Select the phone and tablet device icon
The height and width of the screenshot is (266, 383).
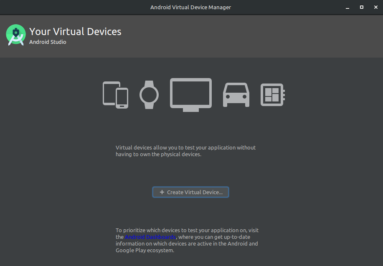(116, 95)
